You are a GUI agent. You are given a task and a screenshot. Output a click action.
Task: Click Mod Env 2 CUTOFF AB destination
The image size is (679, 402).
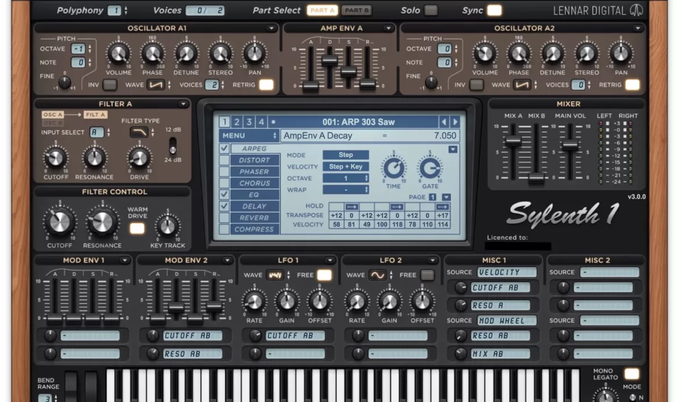tap(192, 335)
